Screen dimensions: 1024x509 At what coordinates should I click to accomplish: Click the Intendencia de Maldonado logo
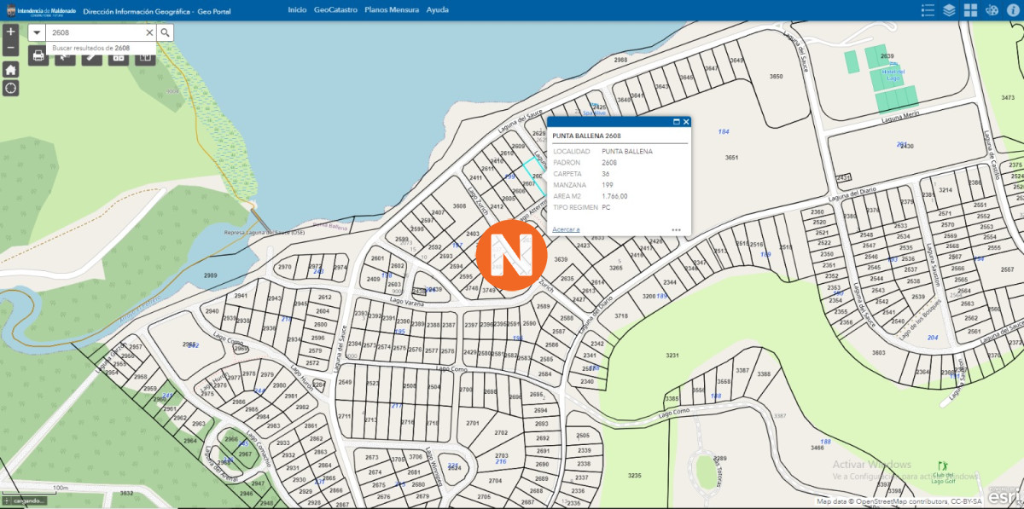(39, 10)
